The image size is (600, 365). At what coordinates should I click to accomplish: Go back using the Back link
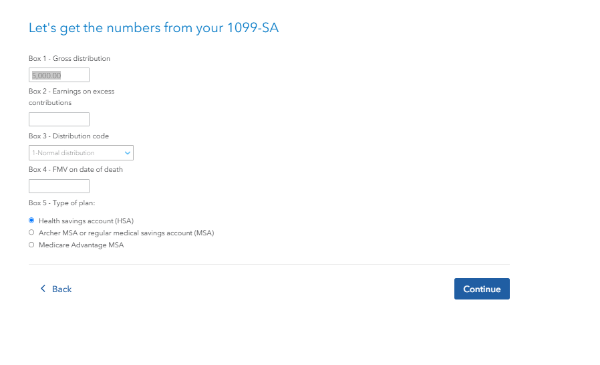tap(56, 289)
